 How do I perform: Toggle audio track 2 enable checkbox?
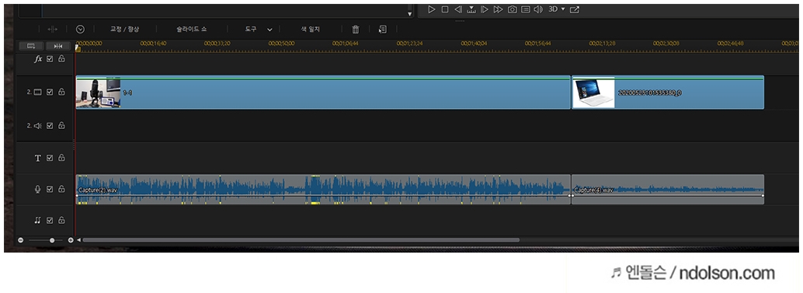point(50,125)
